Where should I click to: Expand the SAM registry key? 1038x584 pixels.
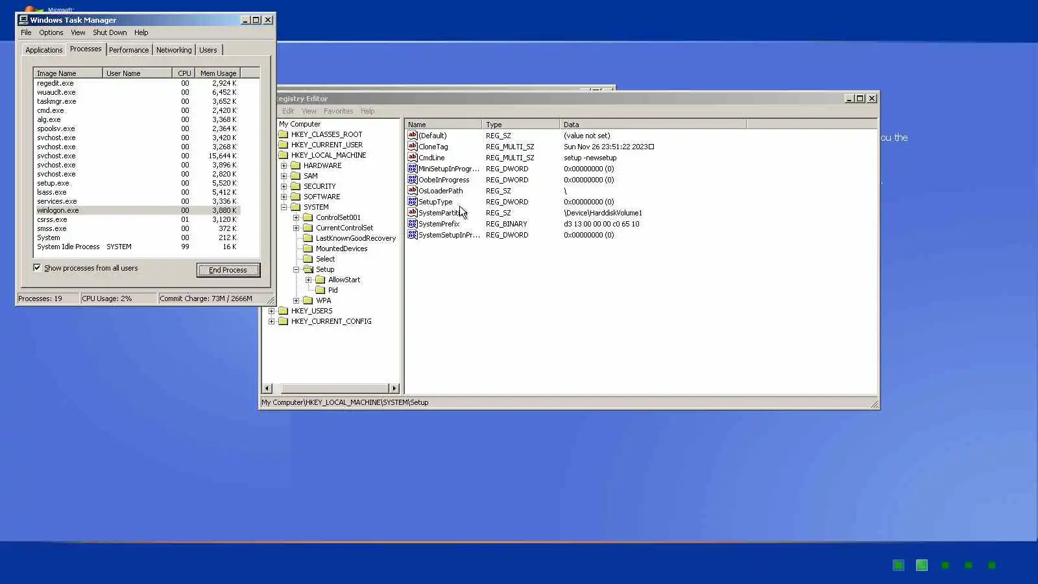click(x=284, y=176)
